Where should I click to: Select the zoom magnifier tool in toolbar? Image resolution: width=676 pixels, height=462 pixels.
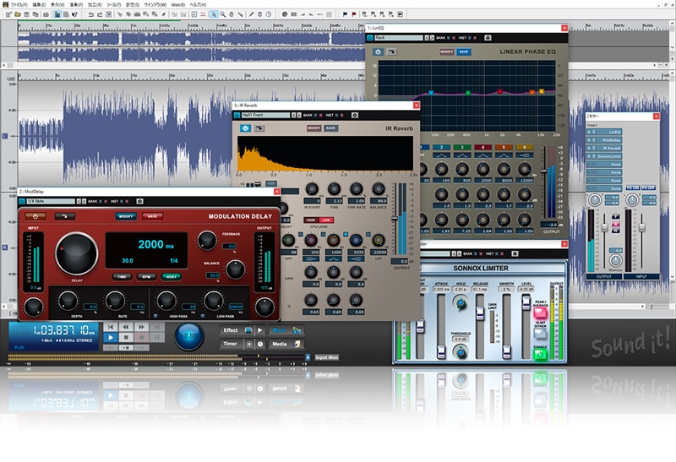(223, 14)
